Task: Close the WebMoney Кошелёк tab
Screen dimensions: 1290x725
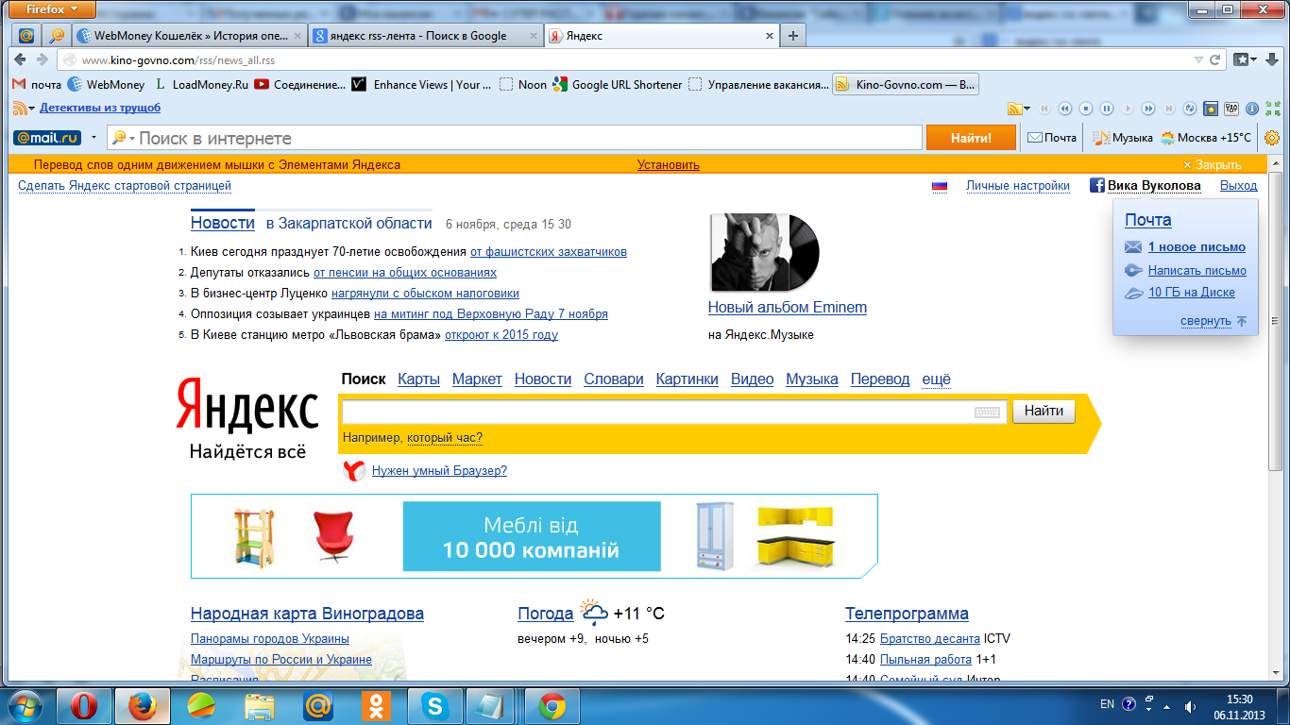Action: pos(297,36)
